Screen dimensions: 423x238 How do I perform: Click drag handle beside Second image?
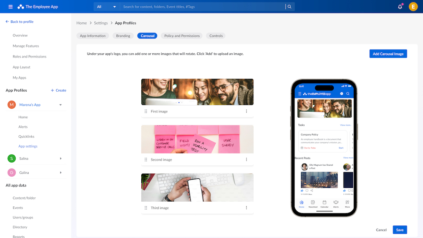pos(146,159)
